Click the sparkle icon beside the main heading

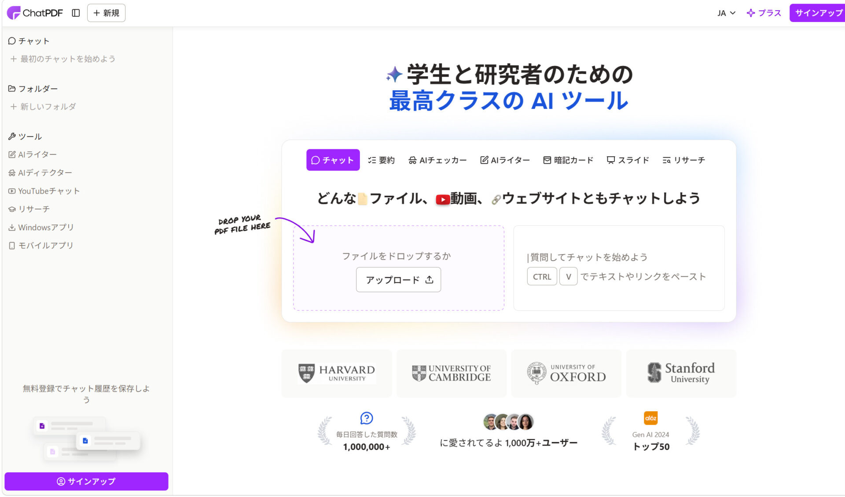tap(394, 74)
